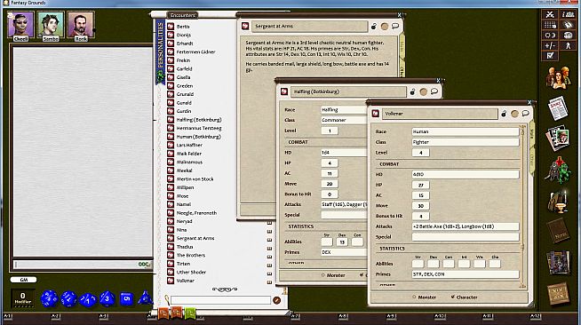Select the d8 die
Screen dimensions: 581x325
(x=107, y=298)
